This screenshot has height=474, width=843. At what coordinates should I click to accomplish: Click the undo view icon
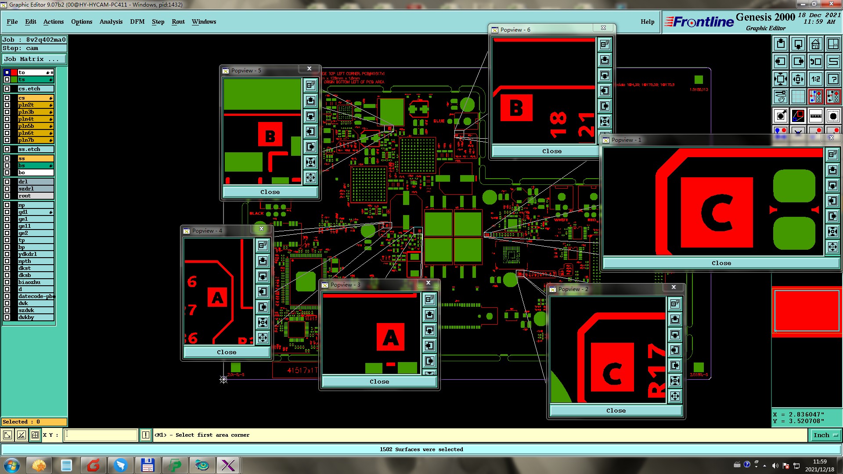pos(815,61)
